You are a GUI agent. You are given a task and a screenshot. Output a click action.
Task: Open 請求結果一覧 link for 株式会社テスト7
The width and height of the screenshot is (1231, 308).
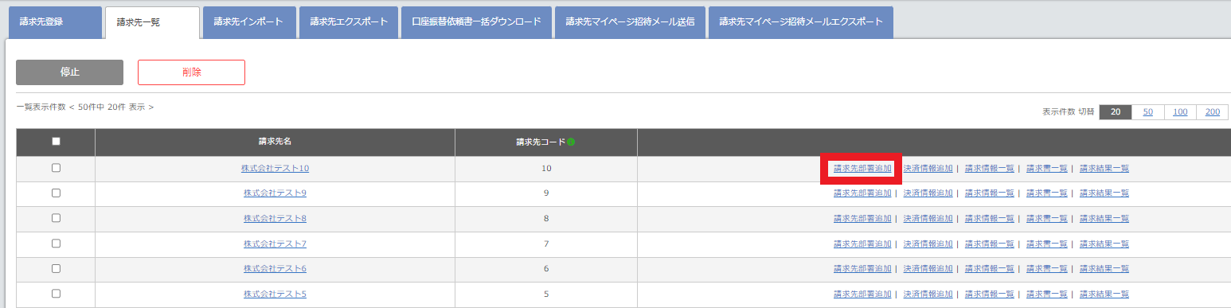[1104, 244]
